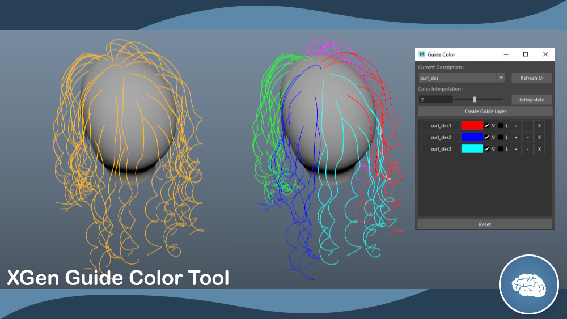Toggle the V visibility checkbox for curl_des1
The height and width of the screenshot is (319, 567).
tap(486, 126)
